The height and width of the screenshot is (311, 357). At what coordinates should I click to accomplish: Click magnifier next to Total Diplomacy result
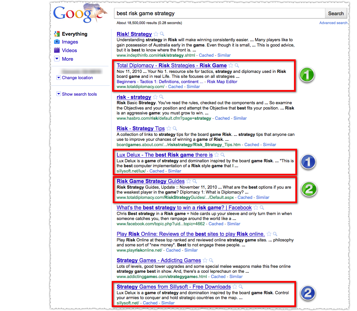coord(237,66)
